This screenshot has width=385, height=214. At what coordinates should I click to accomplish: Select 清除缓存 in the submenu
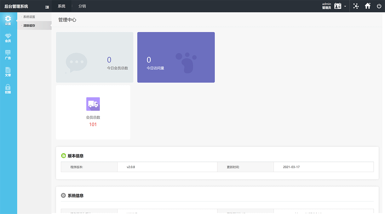coord(29,26)
